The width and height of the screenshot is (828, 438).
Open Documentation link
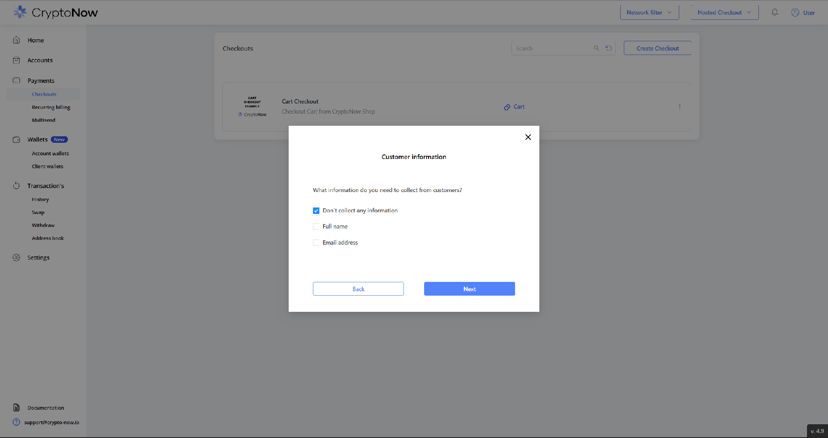click(x=46, y=408)
